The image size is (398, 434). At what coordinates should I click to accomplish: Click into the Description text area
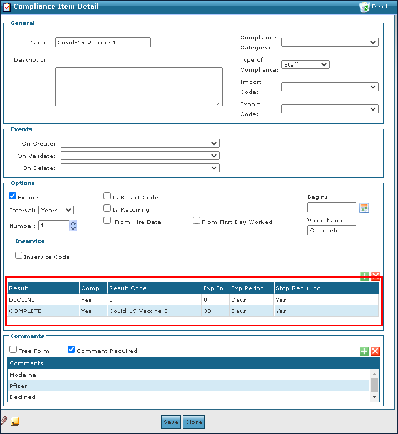click(138, 86)
